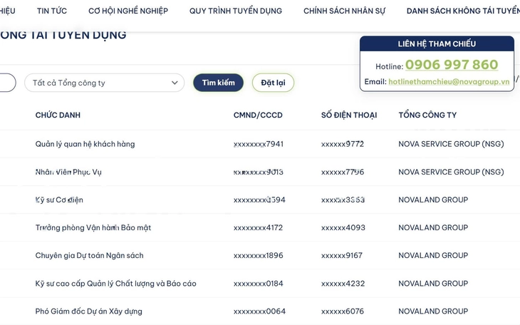Expand the Tất cả Tổng công ty dropdown
Viewport: 520px width, 325px height.
click(105, 83)
